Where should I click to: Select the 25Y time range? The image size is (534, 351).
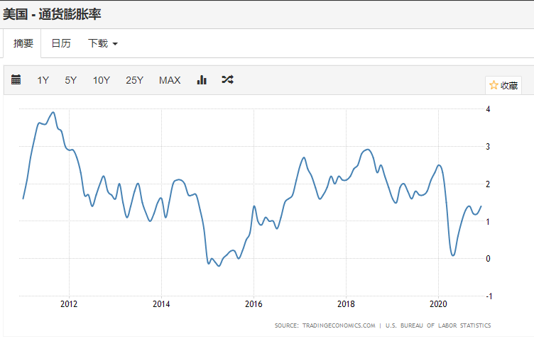pyautogui.click(x=134, y=80)
